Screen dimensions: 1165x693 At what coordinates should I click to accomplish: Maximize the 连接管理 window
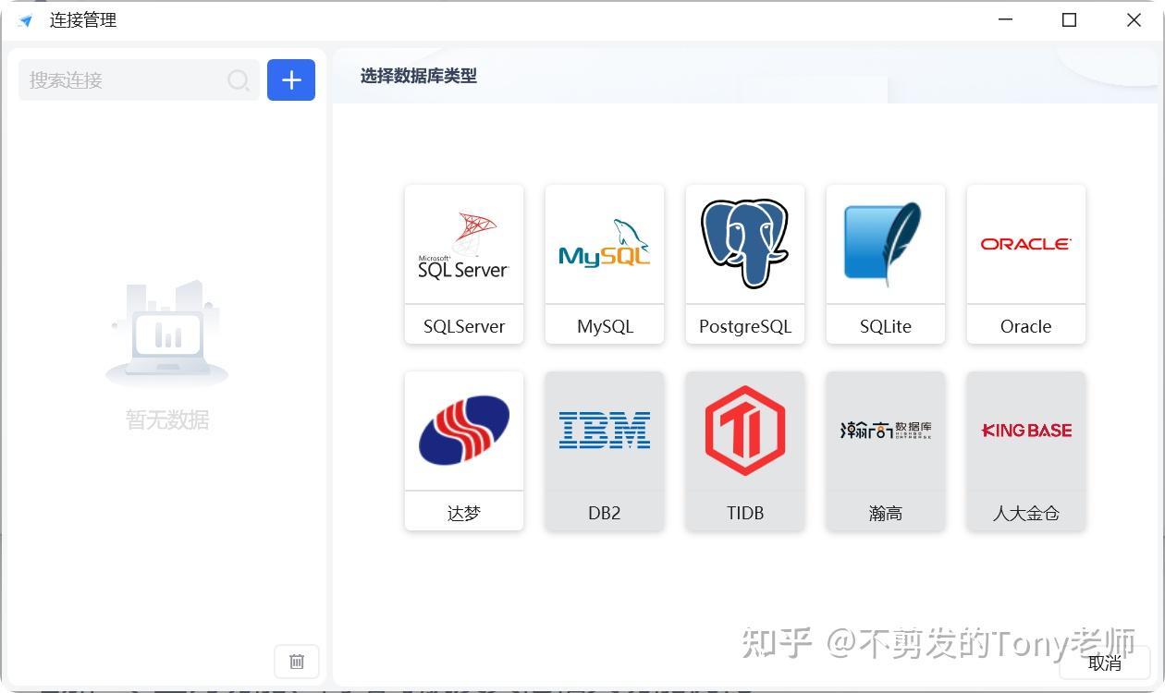coord(1069,19)
